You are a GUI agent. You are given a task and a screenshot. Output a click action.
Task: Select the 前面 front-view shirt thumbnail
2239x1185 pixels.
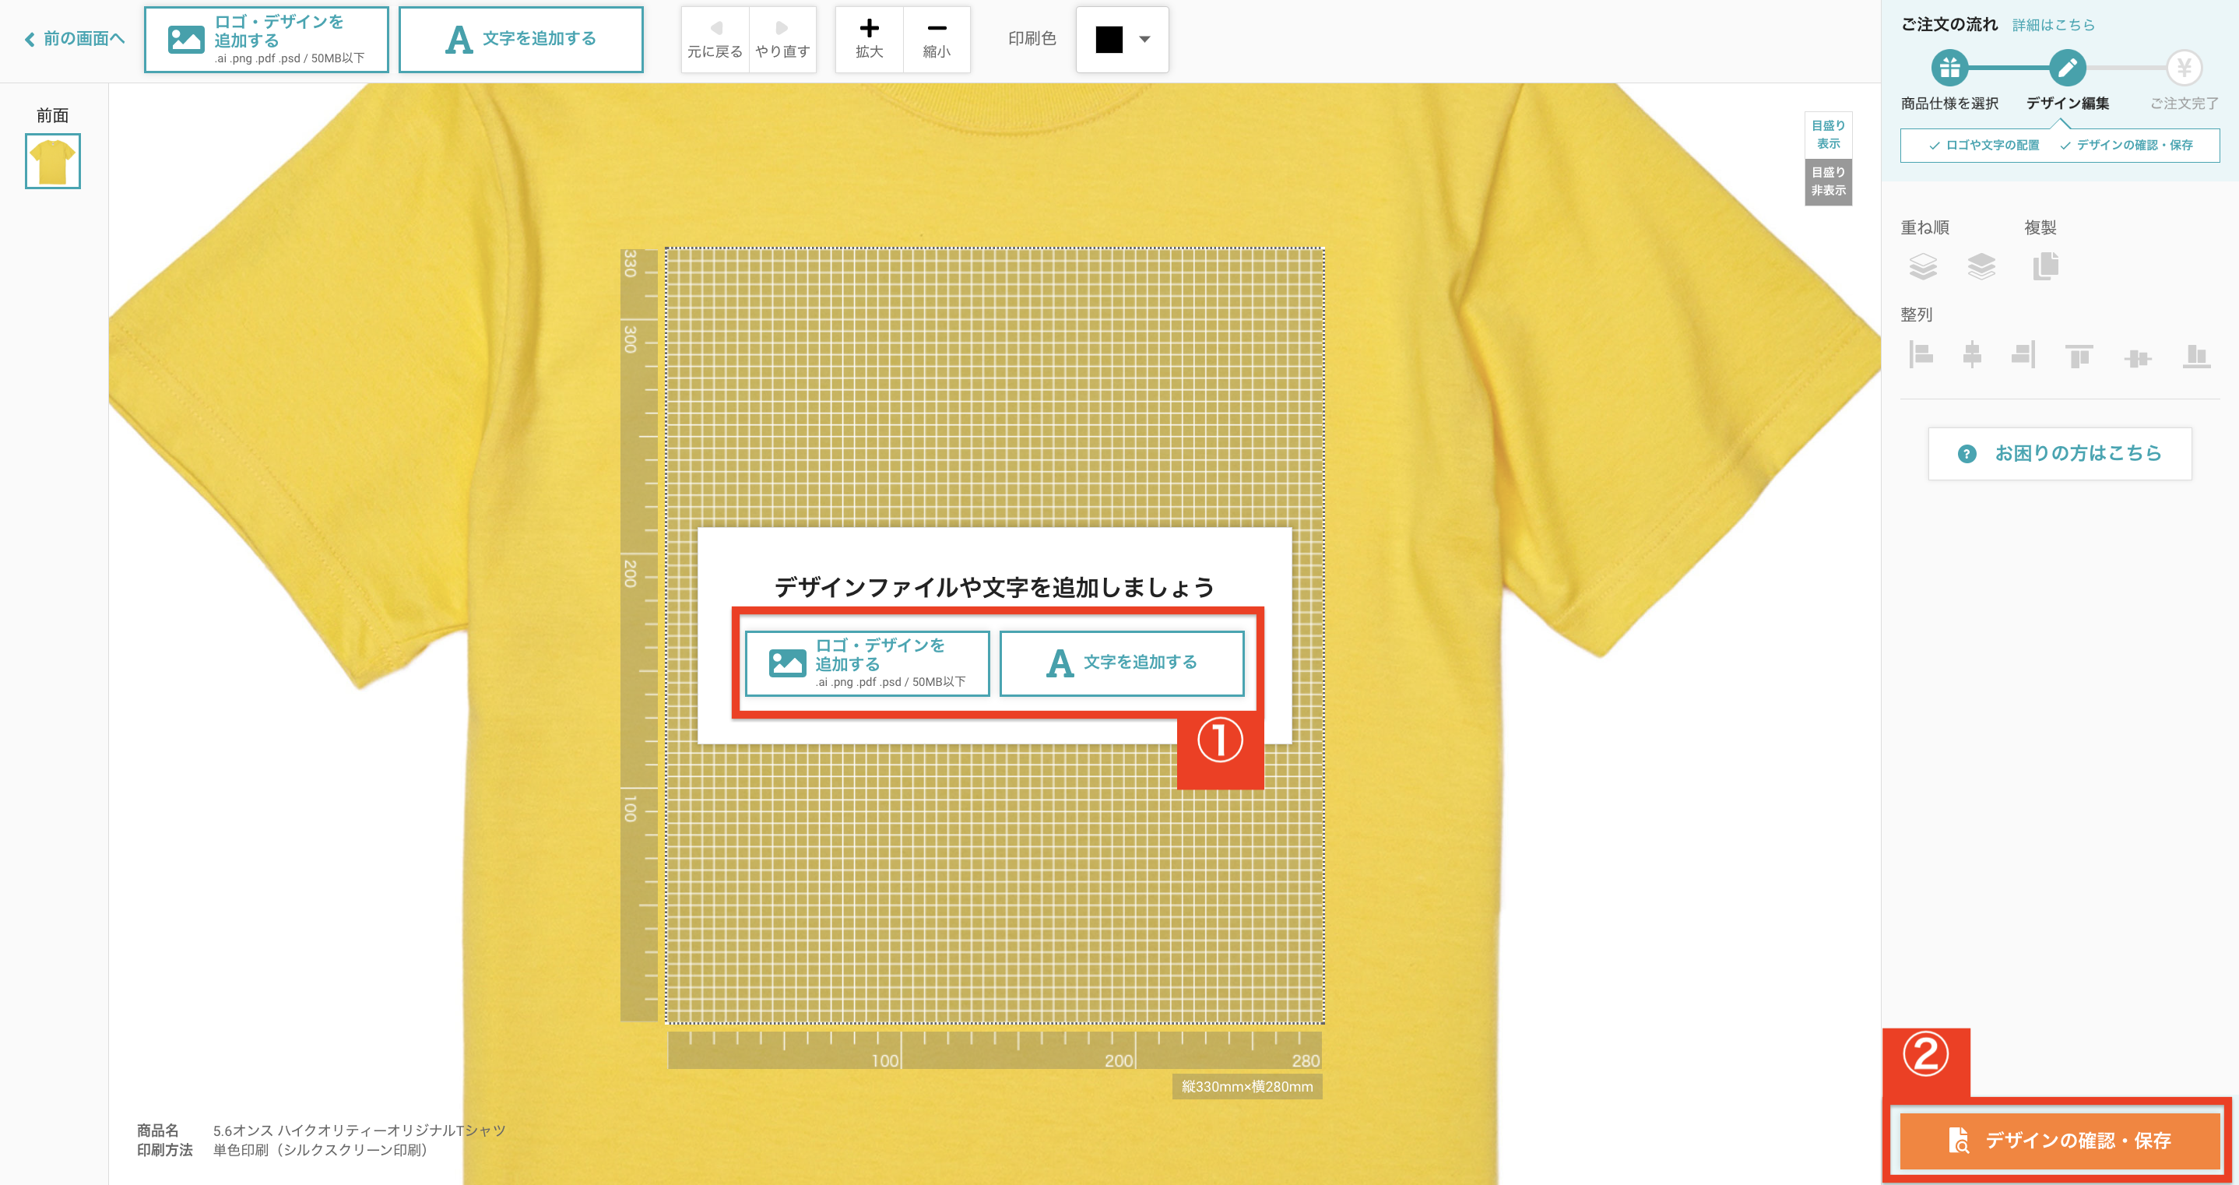coord(51,160)
